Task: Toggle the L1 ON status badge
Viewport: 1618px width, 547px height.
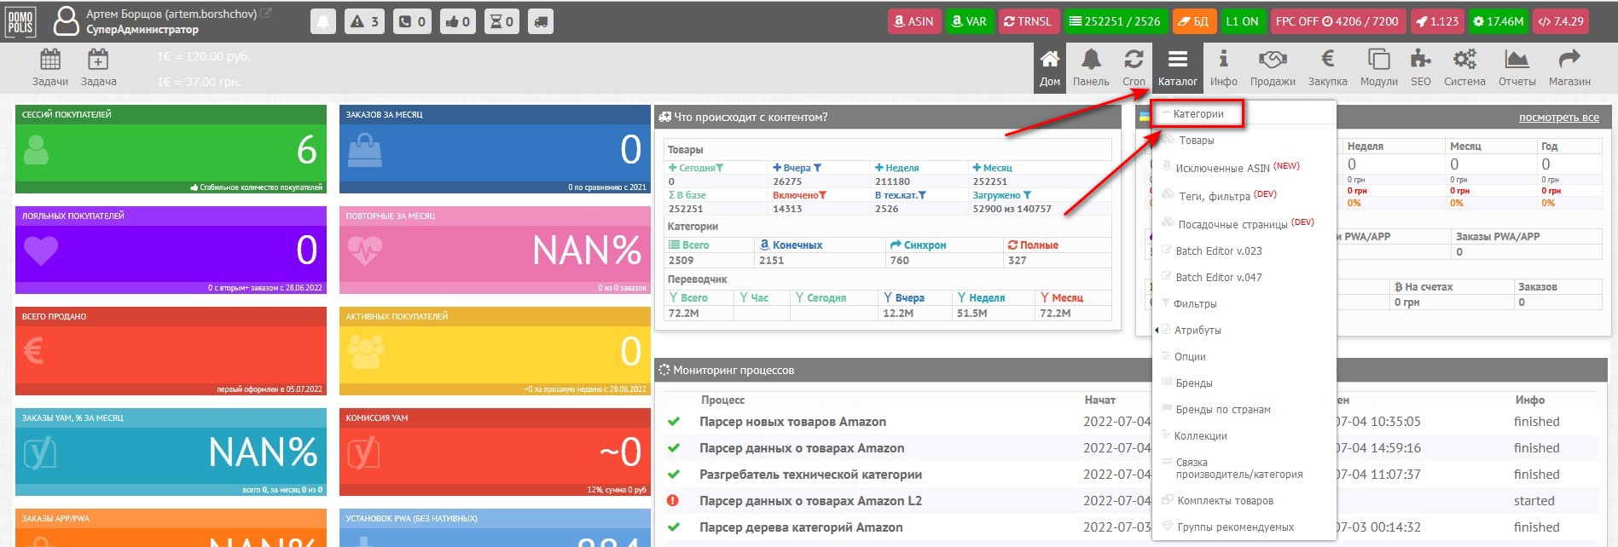Action: click(x=1241, y=22)
